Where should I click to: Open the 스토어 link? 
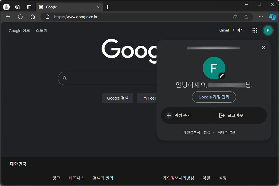point(42,31)
